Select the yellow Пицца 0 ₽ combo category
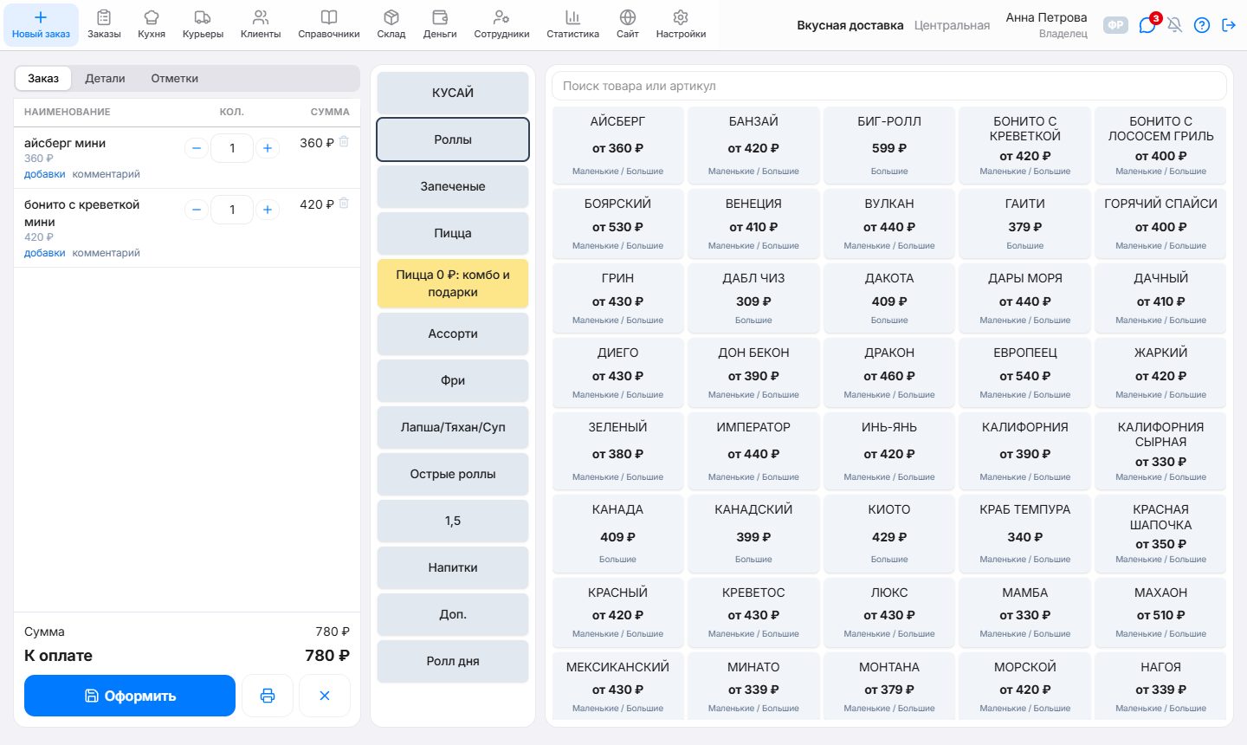This screenshot has width=1247, height=745. [x=453, y=283]
